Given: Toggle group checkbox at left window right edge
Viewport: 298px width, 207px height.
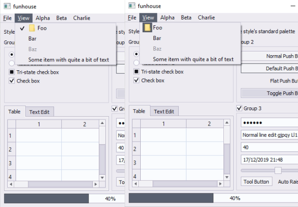Looking at the screenshot, I should (x=114, y=109).
